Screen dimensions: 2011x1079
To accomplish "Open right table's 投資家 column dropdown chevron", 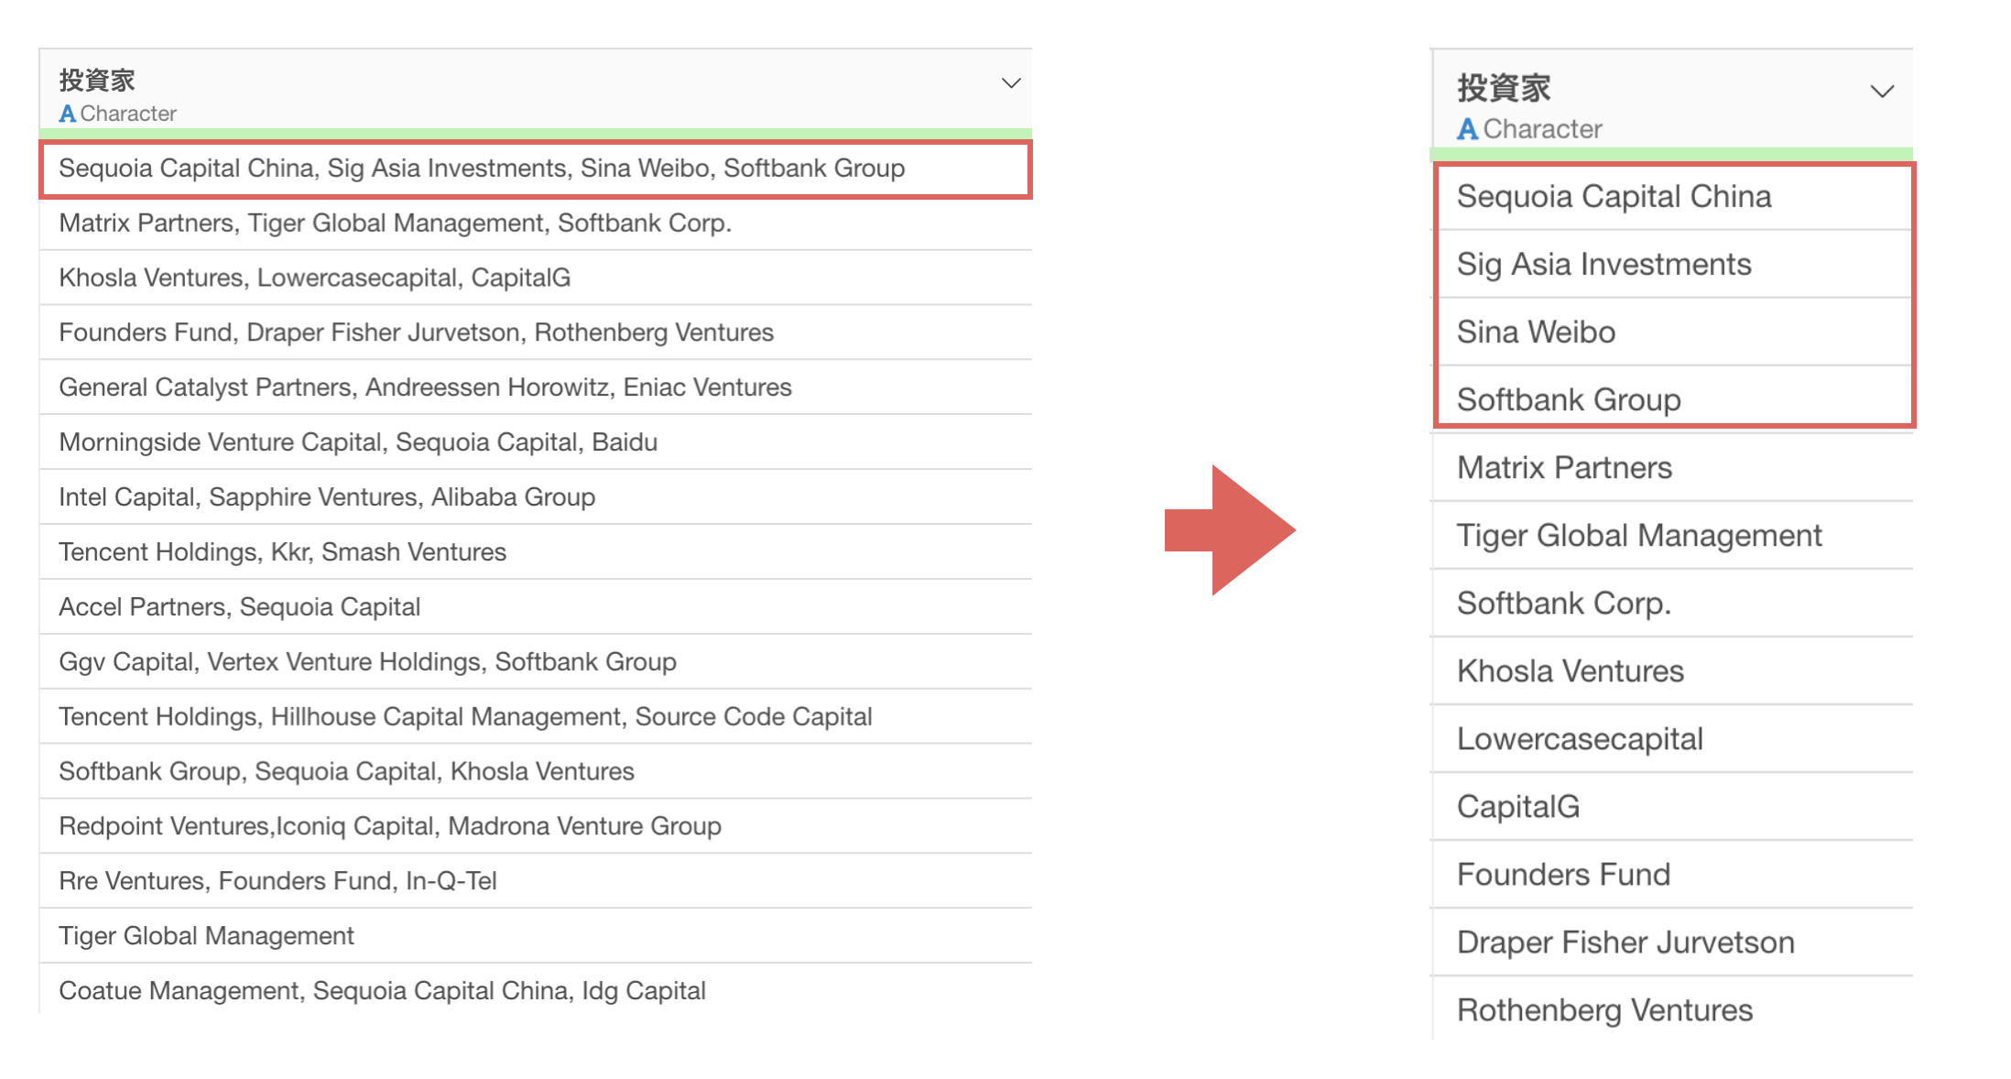I will (1882, 92).
